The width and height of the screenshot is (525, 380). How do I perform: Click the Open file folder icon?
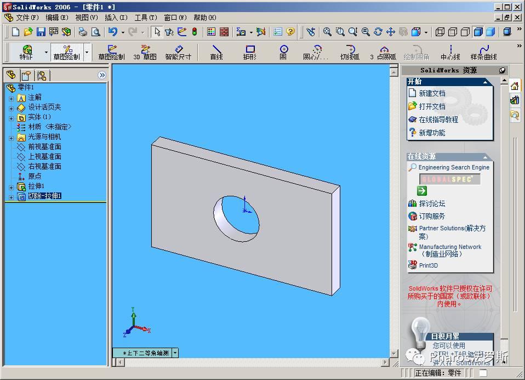point(28,32)
